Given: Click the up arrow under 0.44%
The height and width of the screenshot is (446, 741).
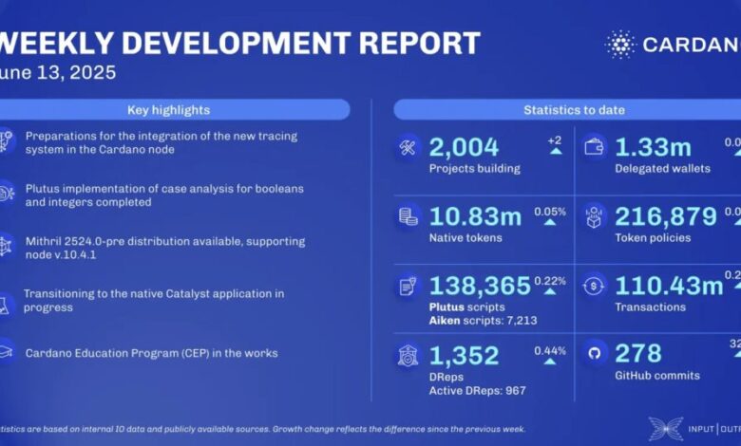Looking at the screenshot, I should click(x=550, y=361).
